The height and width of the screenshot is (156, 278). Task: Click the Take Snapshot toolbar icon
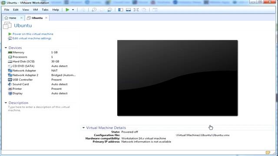(x=94, y=10)
